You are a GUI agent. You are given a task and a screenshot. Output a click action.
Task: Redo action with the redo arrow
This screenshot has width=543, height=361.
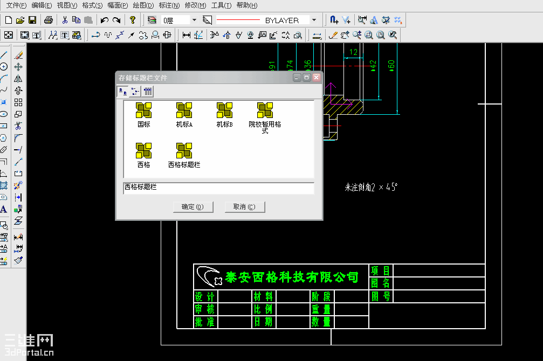[x=116, y=20]
